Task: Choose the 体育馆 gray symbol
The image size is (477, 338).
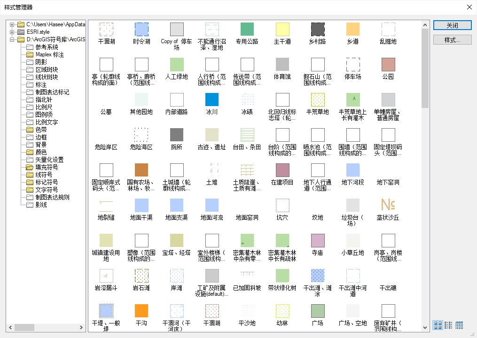Action: tap(282, 64)
